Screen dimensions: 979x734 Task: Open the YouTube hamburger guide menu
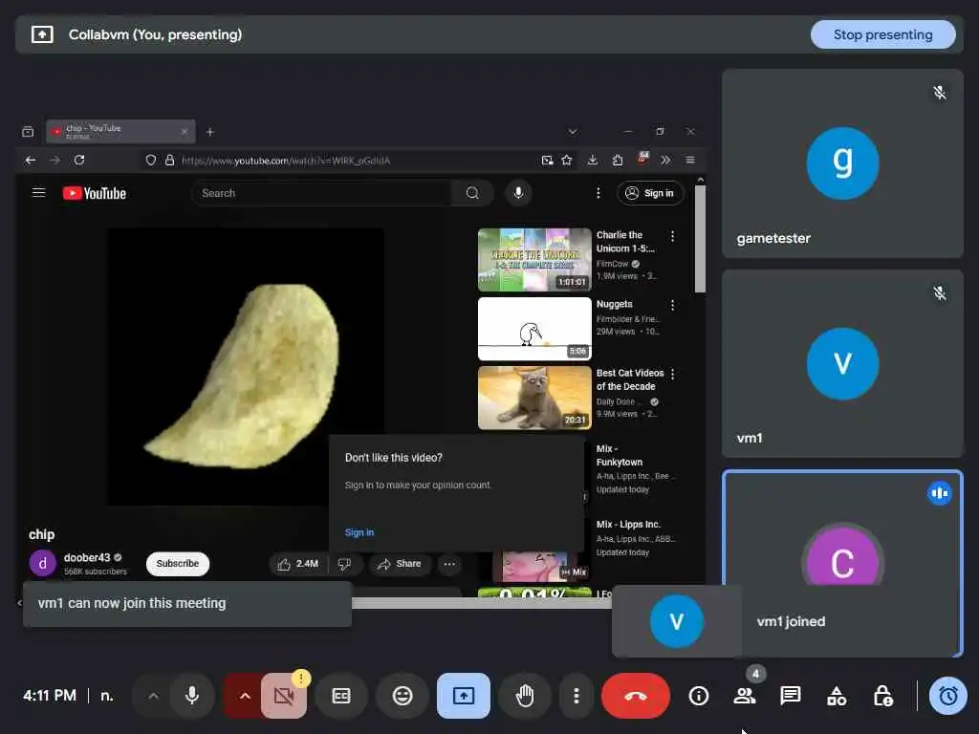(38, 193)
